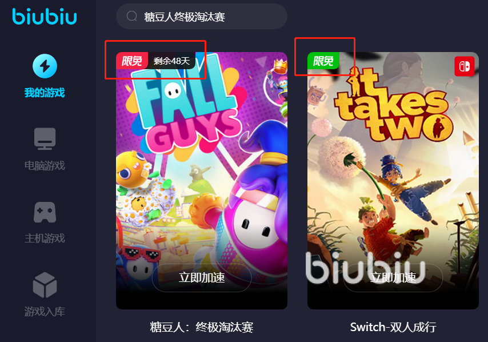Click the red 限免 badge on Fall Guys
Viewport: 488px width, 342px height.
click(132, 61)
